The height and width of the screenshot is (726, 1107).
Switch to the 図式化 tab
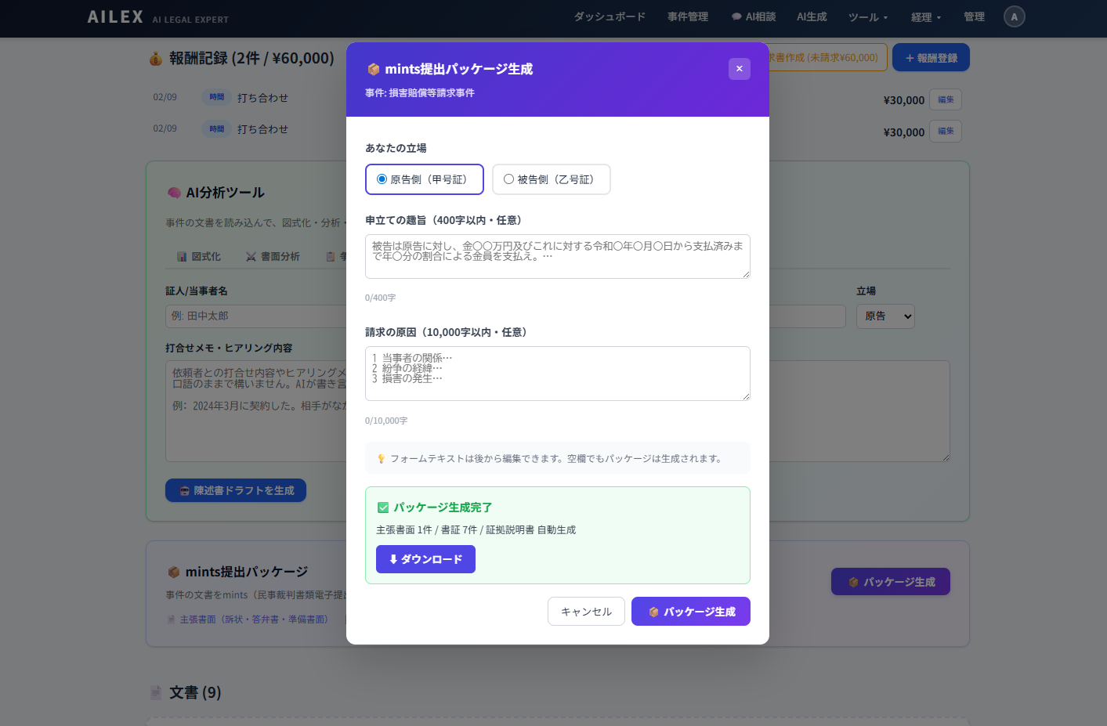(199, 256)
